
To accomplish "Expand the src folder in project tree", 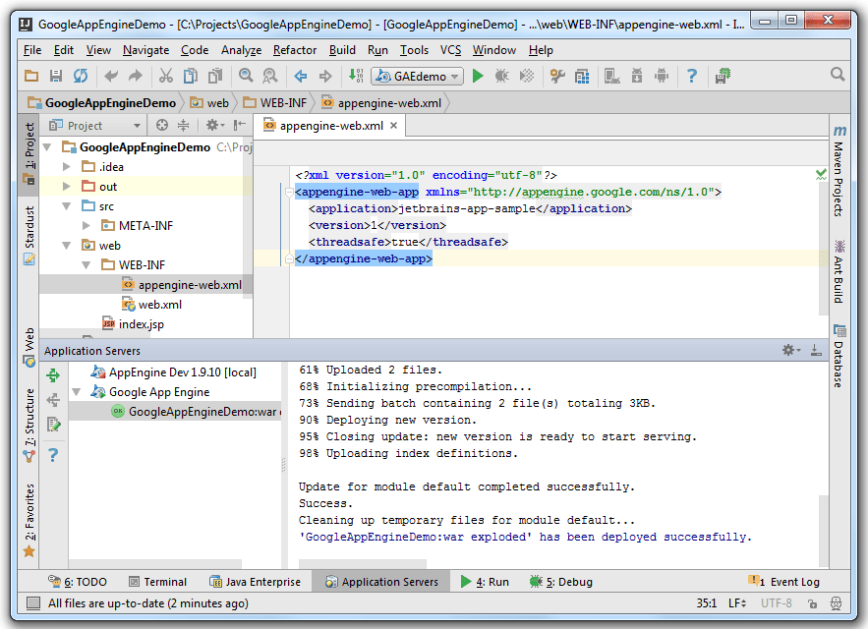I will click(67, 206).
